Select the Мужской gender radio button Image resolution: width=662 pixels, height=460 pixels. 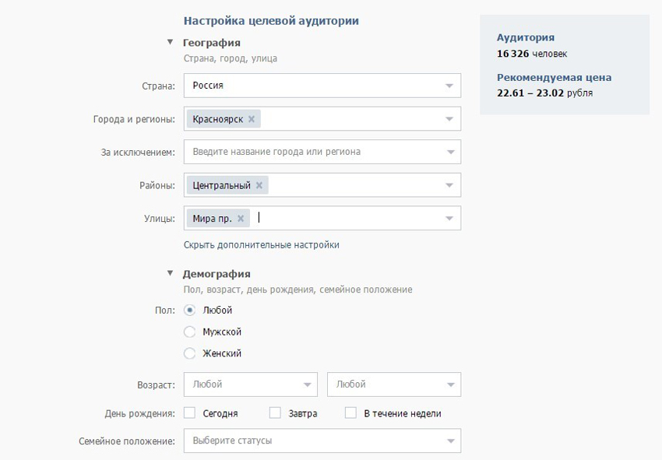[x=189, y=332]
